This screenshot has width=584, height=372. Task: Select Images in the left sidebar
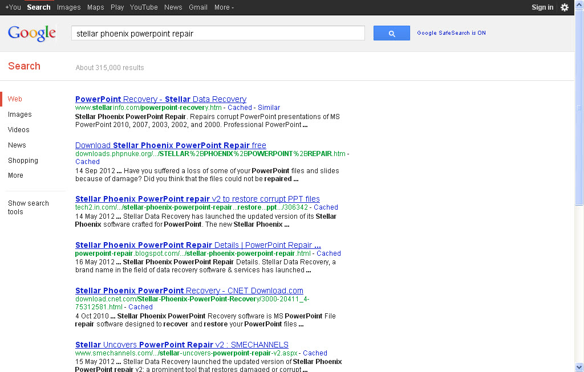click(20, 114)
